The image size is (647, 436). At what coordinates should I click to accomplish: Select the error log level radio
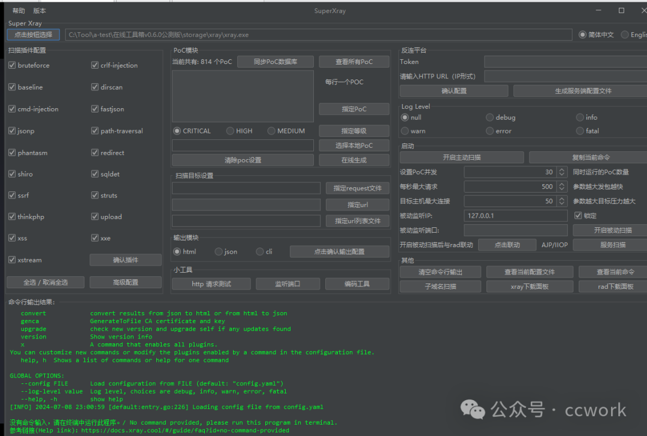point(490,130)
